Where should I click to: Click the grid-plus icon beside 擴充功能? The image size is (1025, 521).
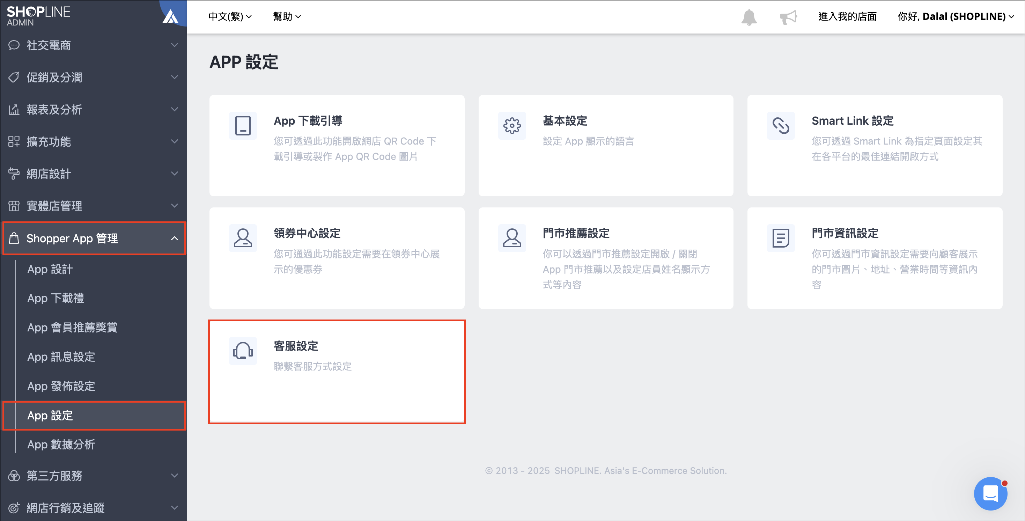click(14, 141)
